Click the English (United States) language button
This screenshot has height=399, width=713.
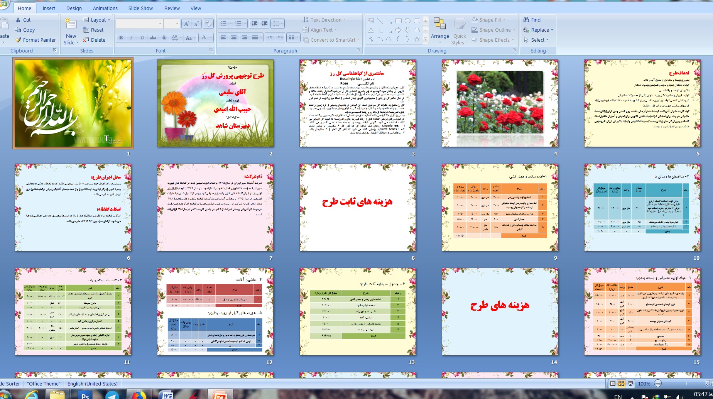tap(92, 384)
